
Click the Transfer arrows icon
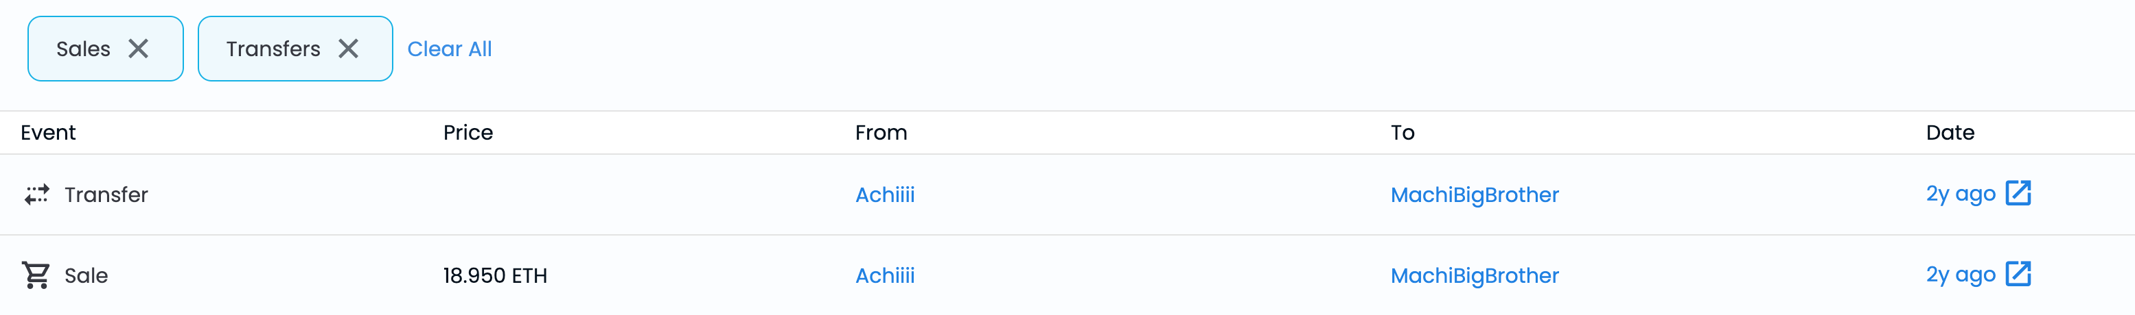click(36, 194)
